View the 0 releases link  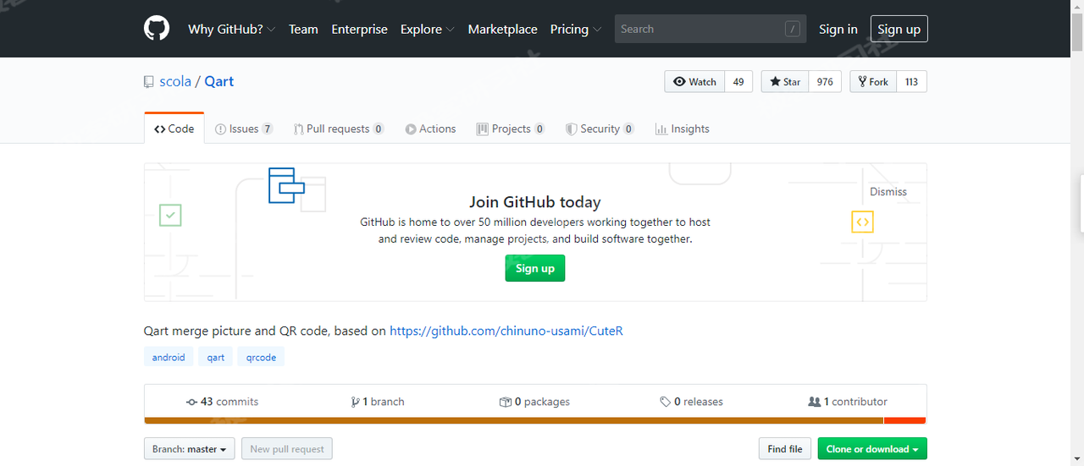tap(692, 402)
